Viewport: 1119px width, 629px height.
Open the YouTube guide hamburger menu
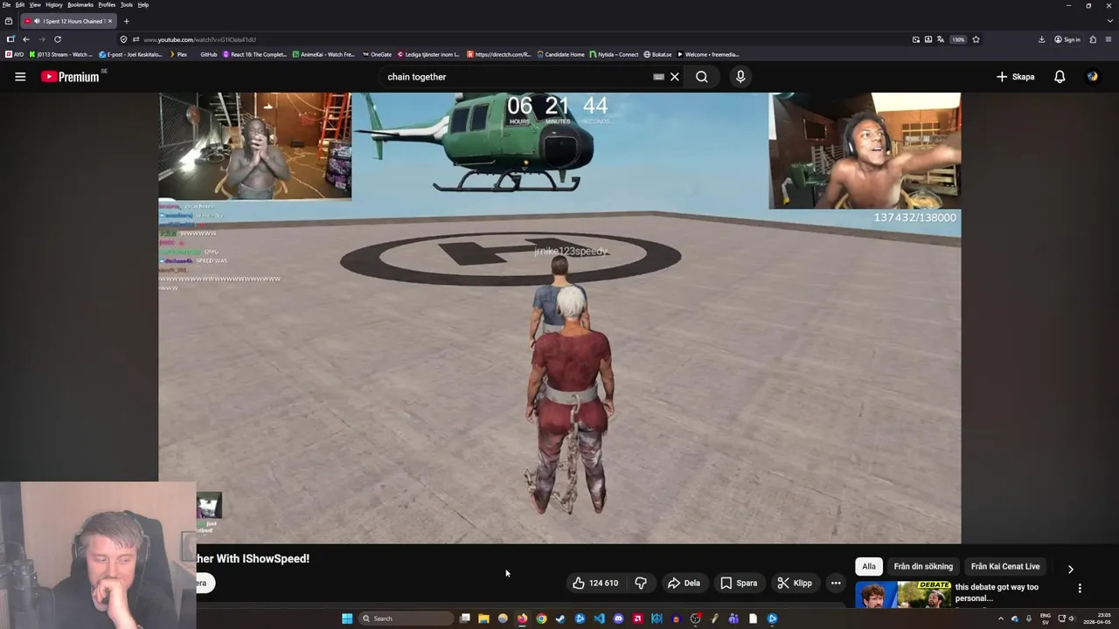point(20,77)
